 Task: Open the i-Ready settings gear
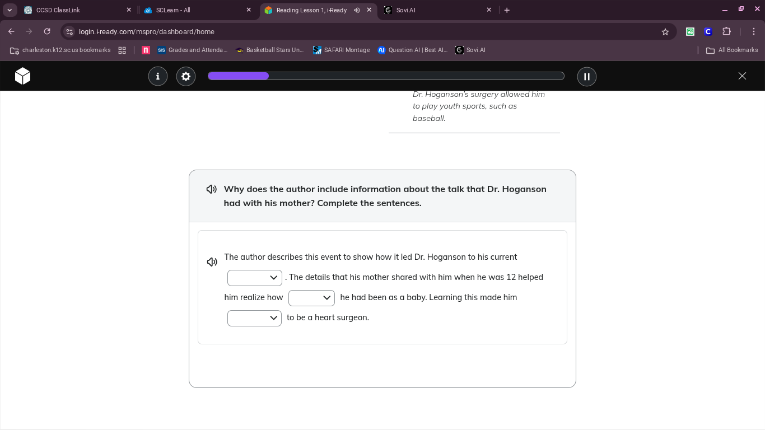(x=186, y=76)
